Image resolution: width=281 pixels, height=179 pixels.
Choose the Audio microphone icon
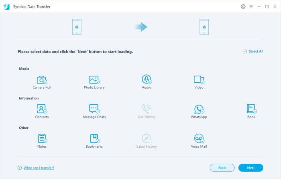click(147, 79)
